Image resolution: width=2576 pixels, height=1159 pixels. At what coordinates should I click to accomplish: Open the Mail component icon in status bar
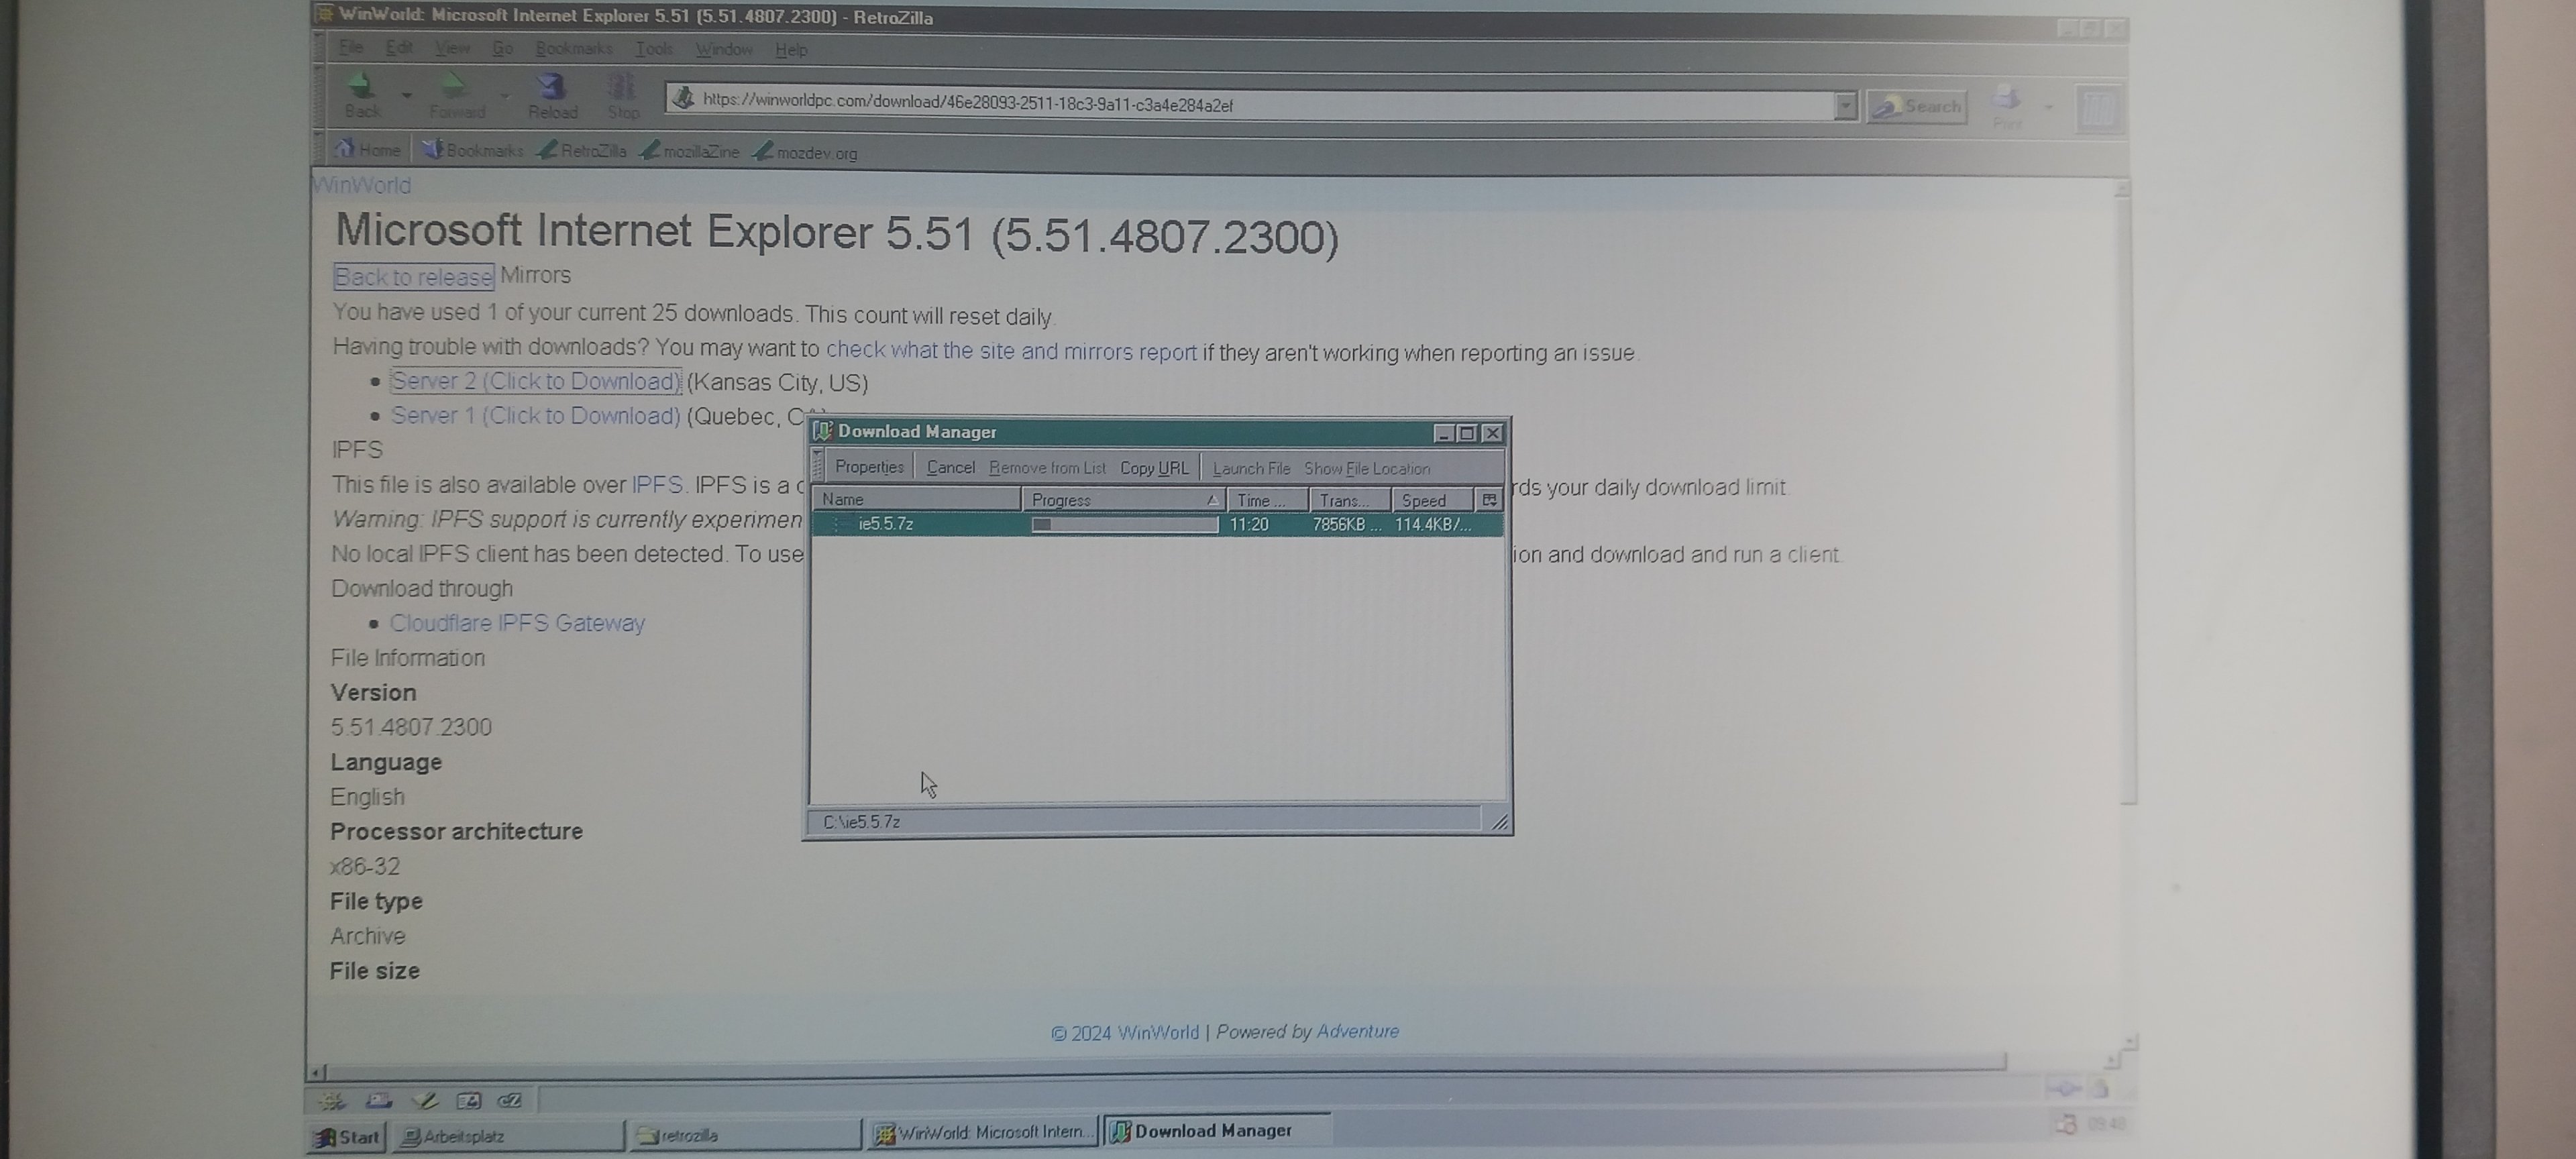[378, 1101]
